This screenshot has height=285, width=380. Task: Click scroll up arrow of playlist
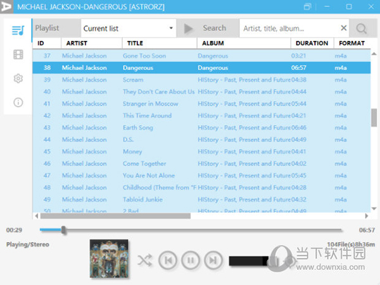tap(374, 54)
